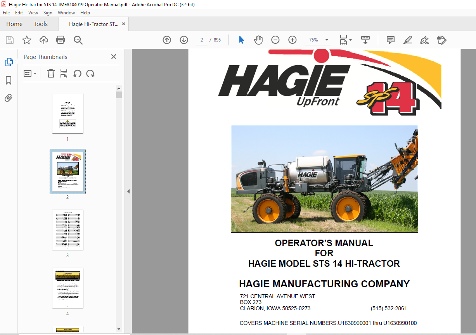Image resolution: width=476 pixels, height=335 pixels.
Task: Open the Edit menu
Action: [x=19, y=13]
